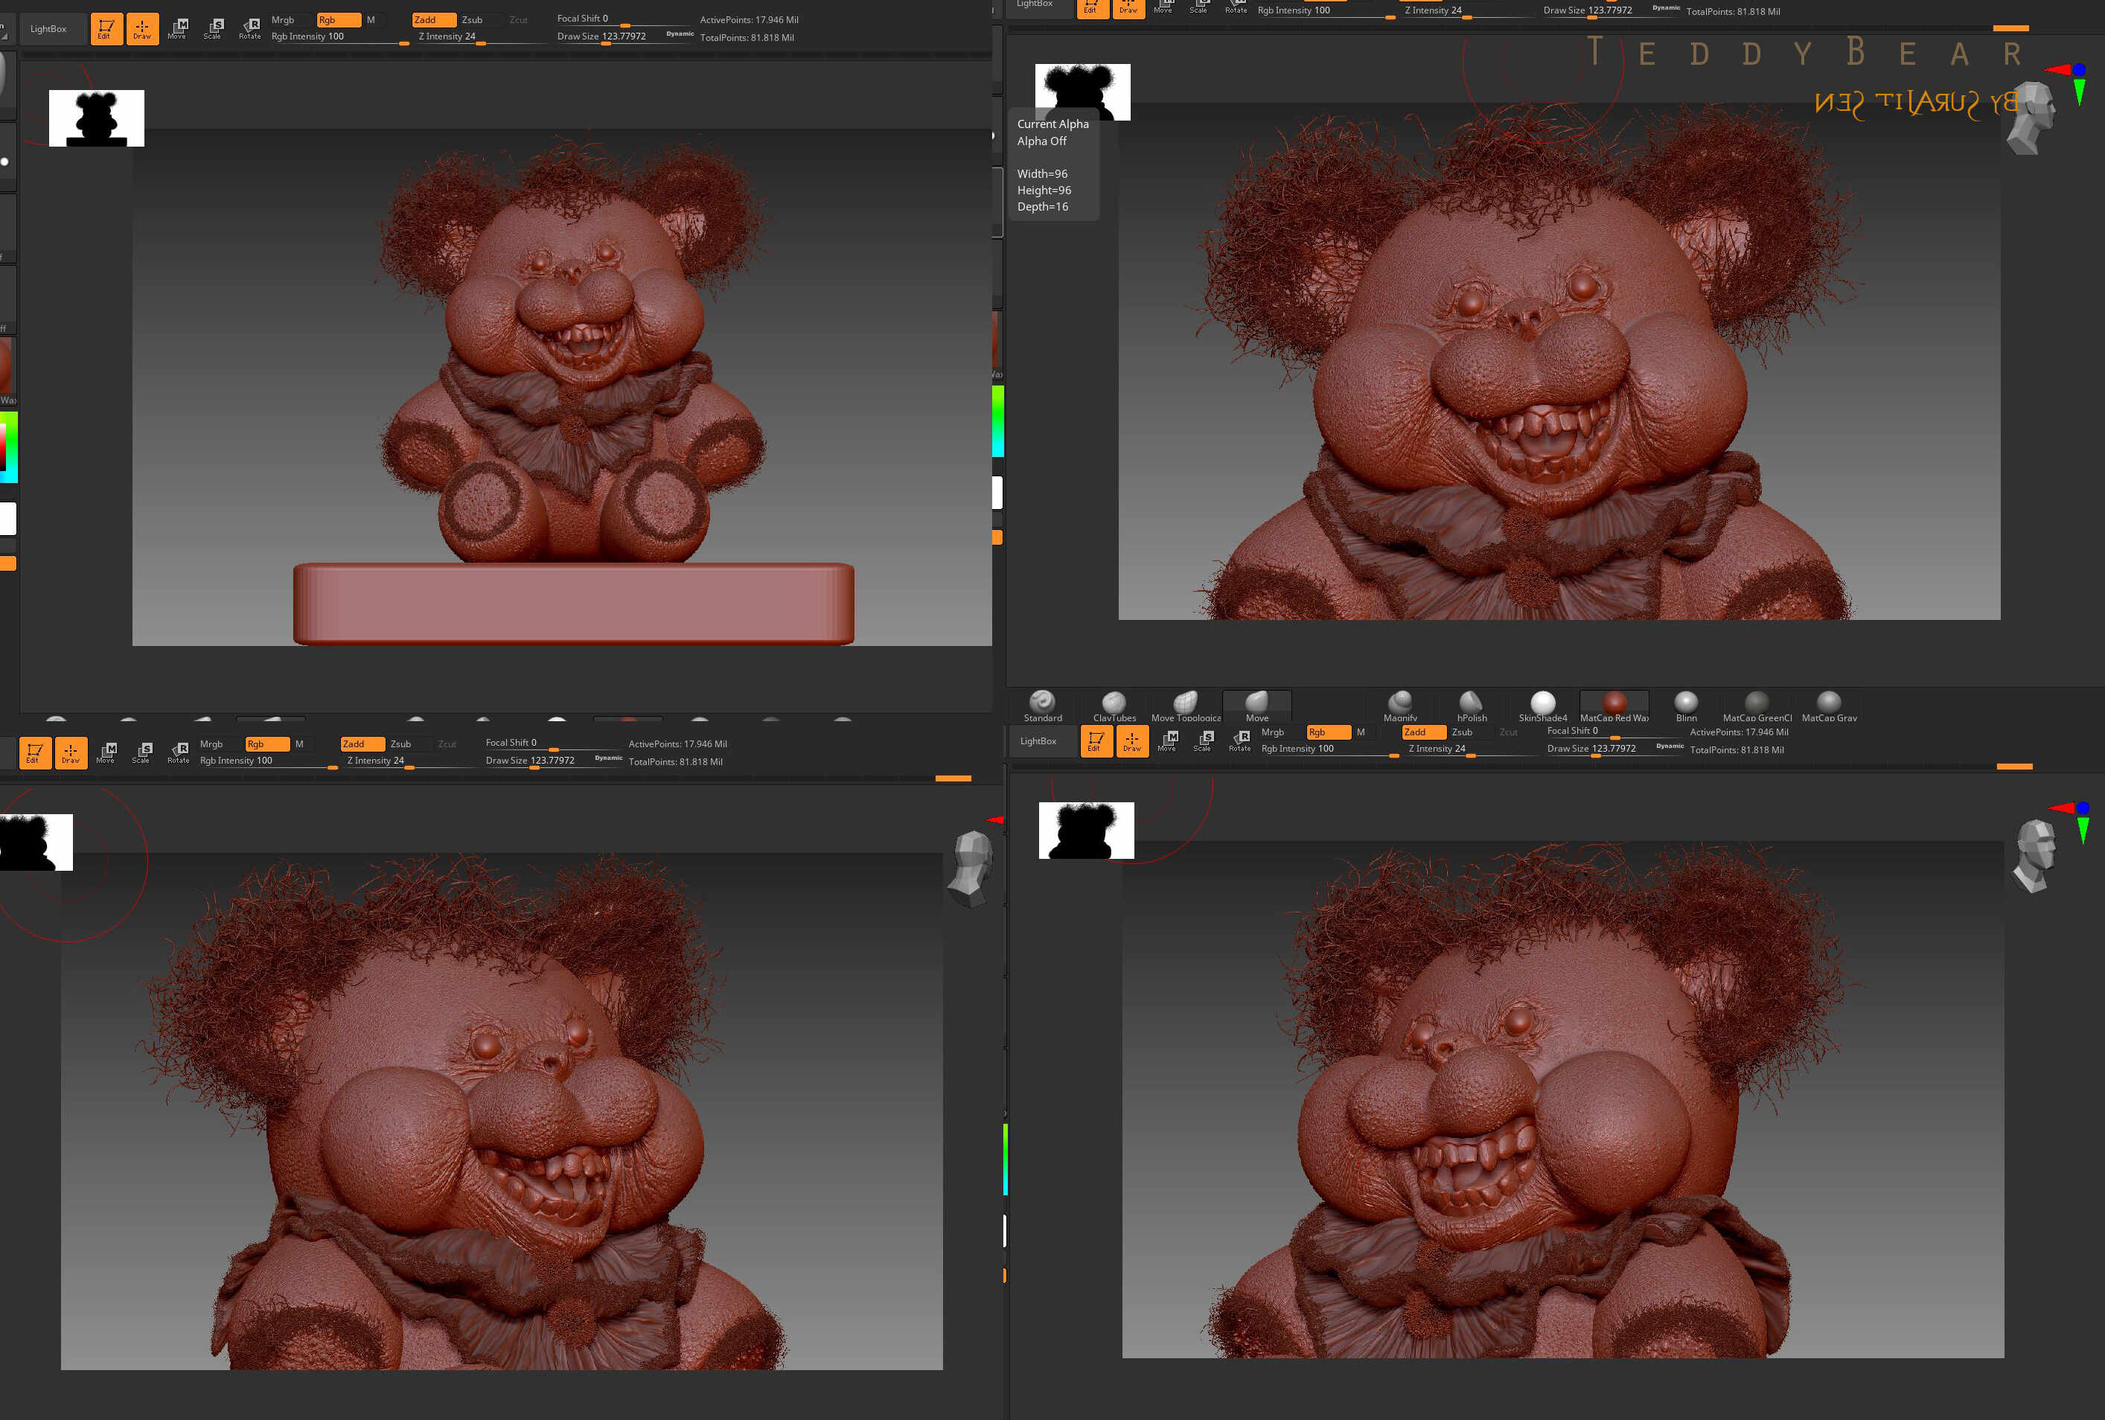Apply the MatCap Red Wax material
This screenshot has height=1420, width=2105.
1614,706
